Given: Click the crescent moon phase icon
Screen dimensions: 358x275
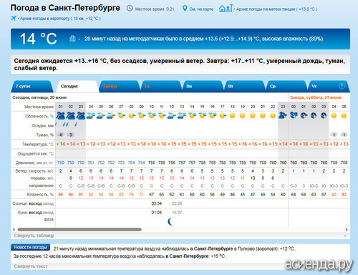Looking at the screenshot, I should tap(170, 221).
